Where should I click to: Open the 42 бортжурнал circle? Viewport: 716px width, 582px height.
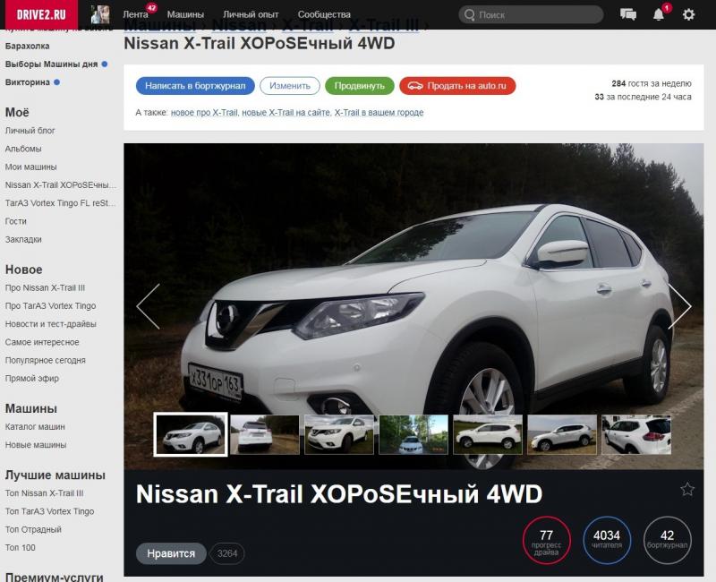667,541
